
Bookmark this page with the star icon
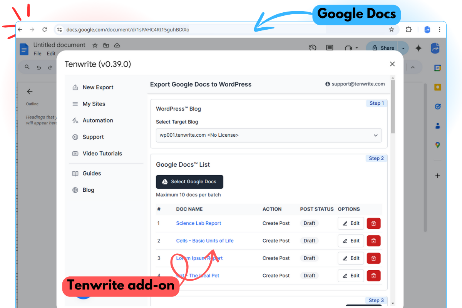point(392,29)
